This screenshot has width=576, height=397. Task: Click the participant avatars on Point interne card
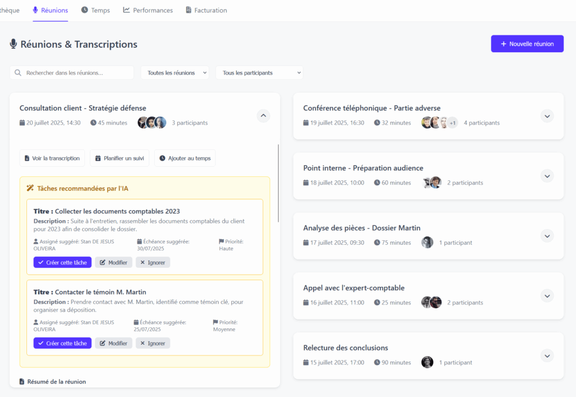tap(431, 182)
